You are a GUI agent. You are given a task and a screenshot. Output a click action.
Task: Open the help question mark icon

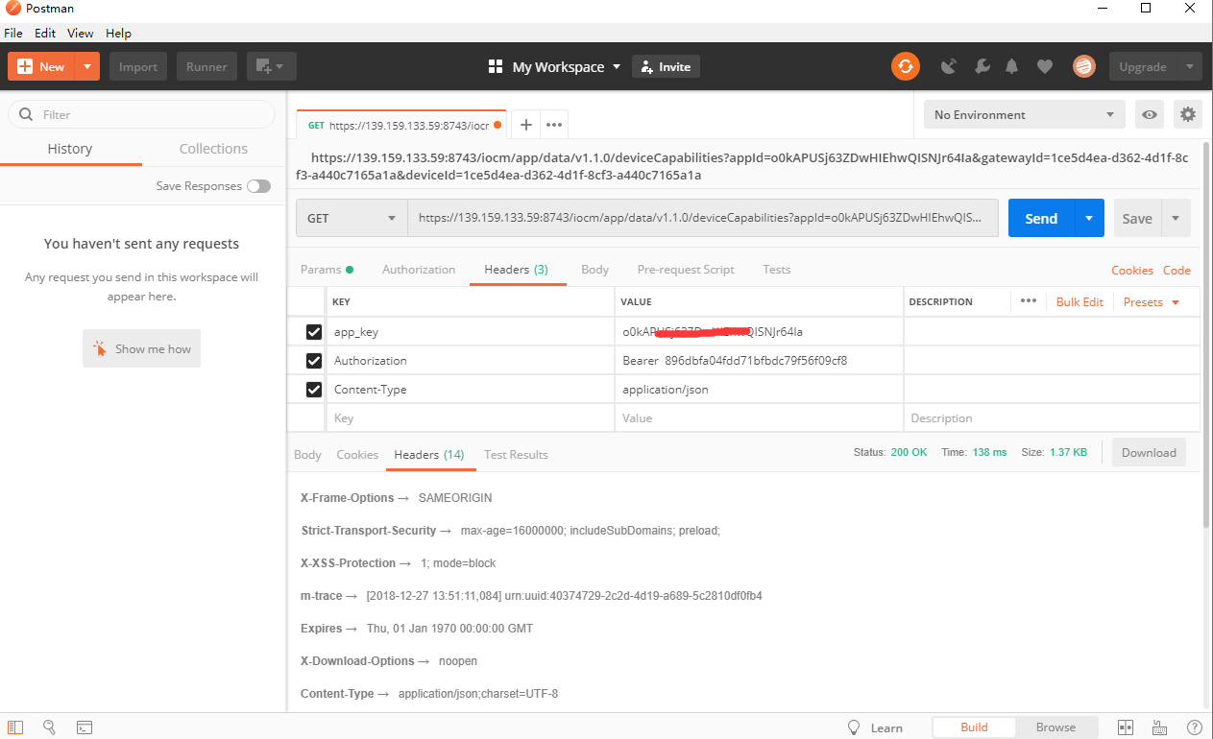pos(1195,727)
